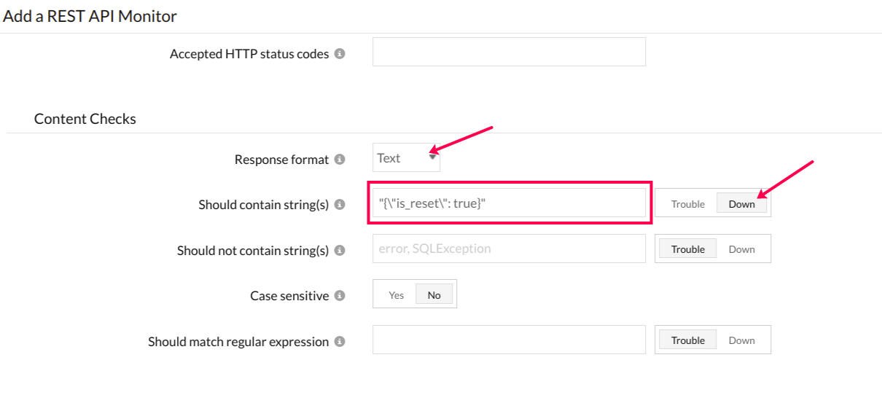The height and width of the screenshot is (395, 882).
Task: Focus the Should not contain string(s) field
Action: (x=509, y=249)
